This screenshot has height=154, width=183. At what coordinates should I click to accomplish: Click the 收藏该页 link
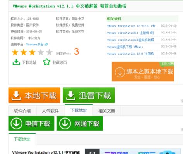click(x=60, y=62)
